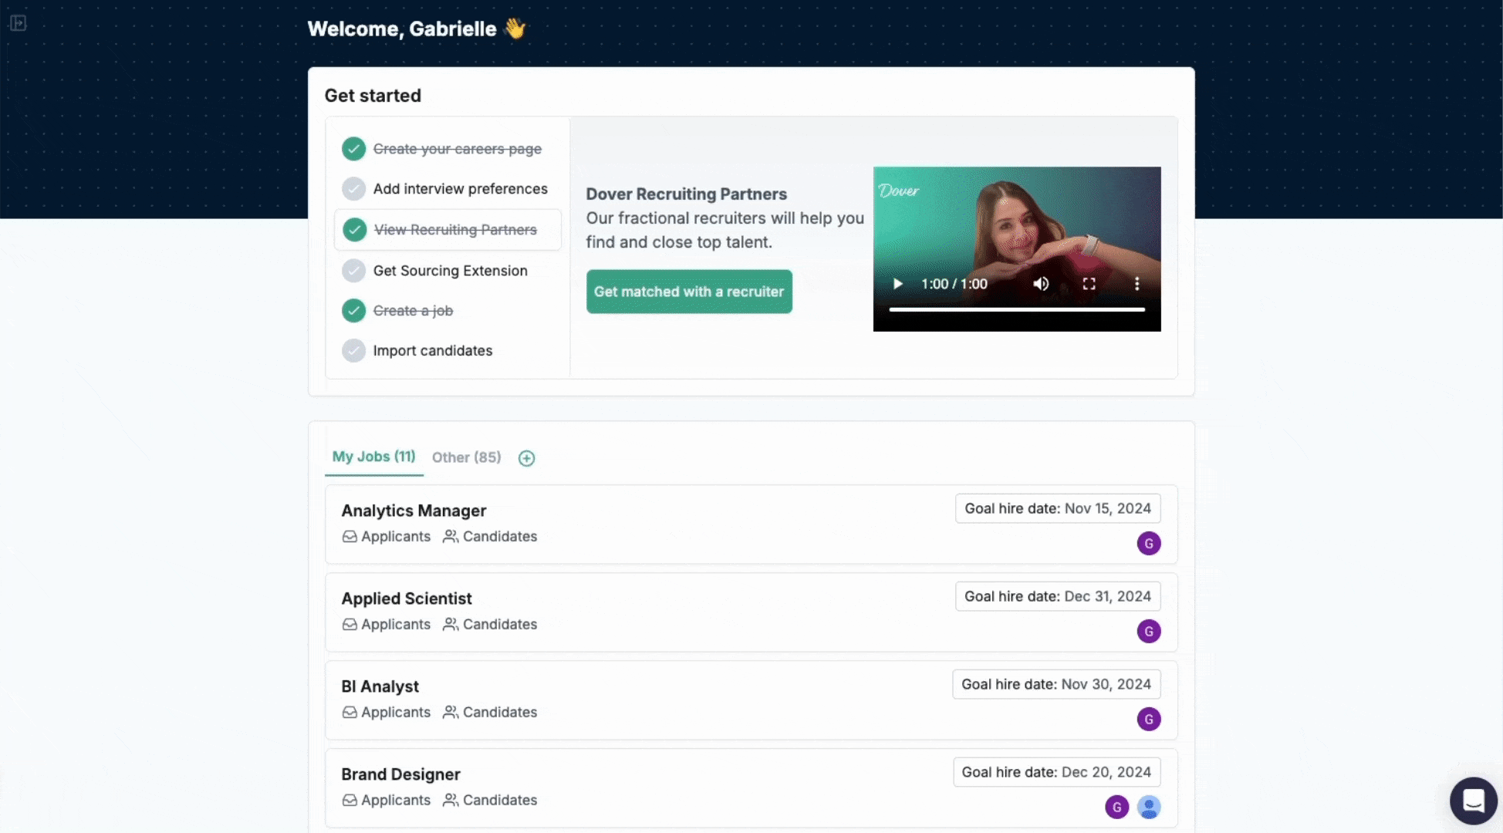
Task: Enter fullscreen on the video player
Action: [x=1089, y=284]
